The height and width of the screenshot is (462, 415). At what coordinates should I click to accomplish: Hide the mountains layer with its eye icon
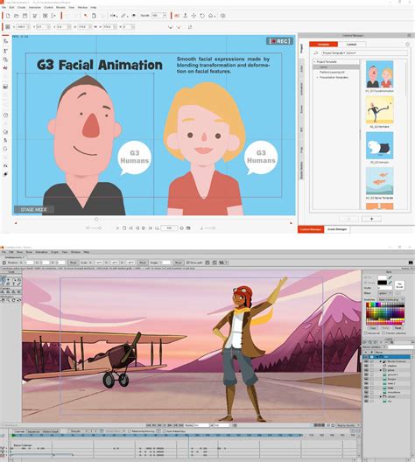click(366, 393)
